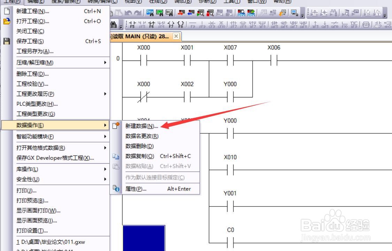
Task: Insert closed contact with F6 icon
Action: pyautogui.click(x=152, y=24)
